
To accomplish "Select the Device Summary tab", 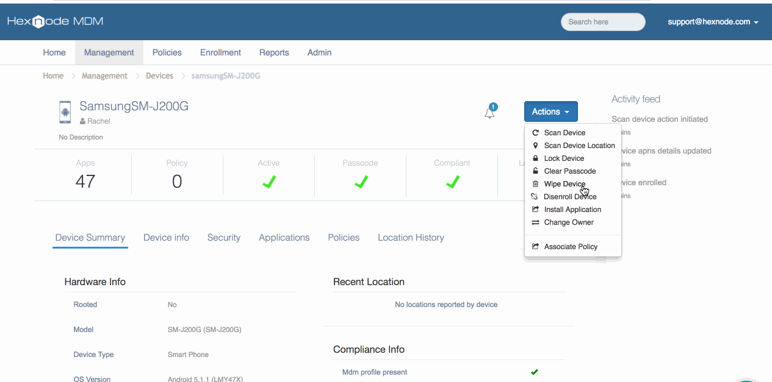I will pos(90,238).
